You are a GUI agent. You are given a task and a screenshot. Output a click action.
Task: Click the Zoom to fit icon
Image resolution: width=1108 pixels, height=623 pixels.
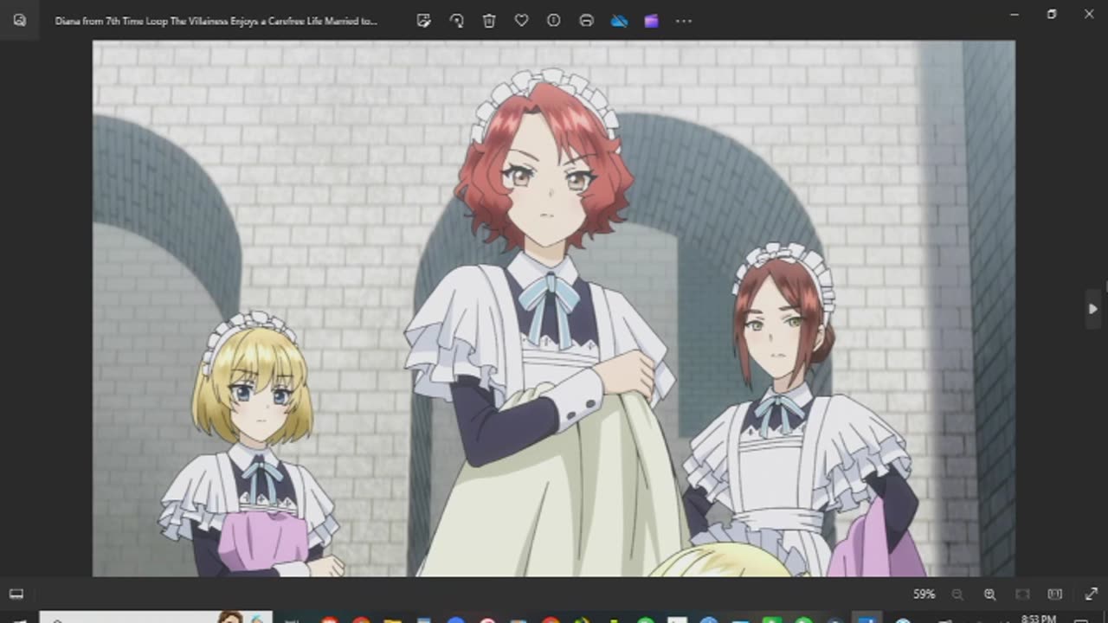coord(1022,594)
